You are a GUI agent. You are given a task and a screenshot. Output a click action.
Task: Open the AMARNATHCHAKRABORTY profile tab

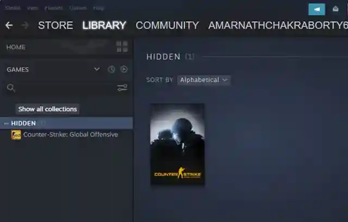pyautogui.click(x=278, y=26)
